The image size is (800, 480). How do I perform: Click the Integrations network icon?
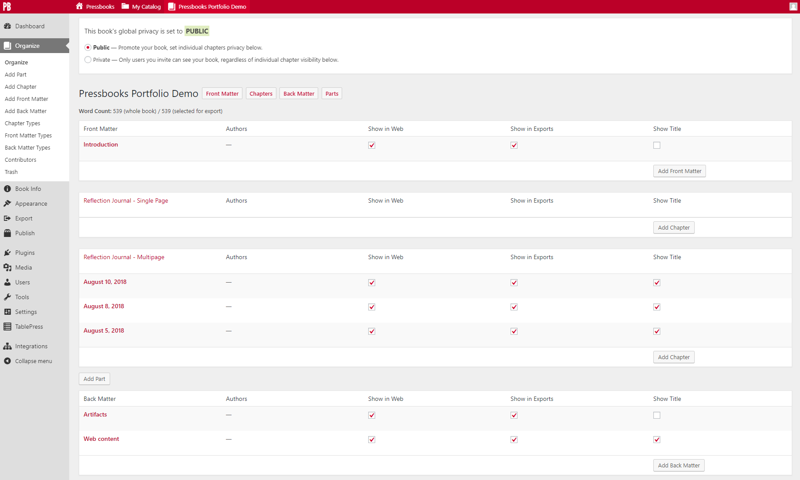pos(7,346)
